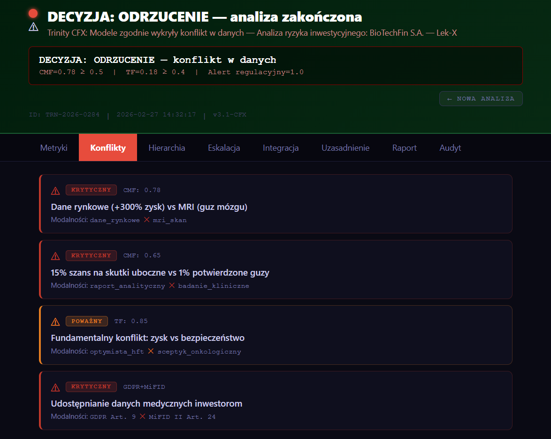The image size is (551, 439).
Task: View the Audyt tab
Action: coord(450,148)
